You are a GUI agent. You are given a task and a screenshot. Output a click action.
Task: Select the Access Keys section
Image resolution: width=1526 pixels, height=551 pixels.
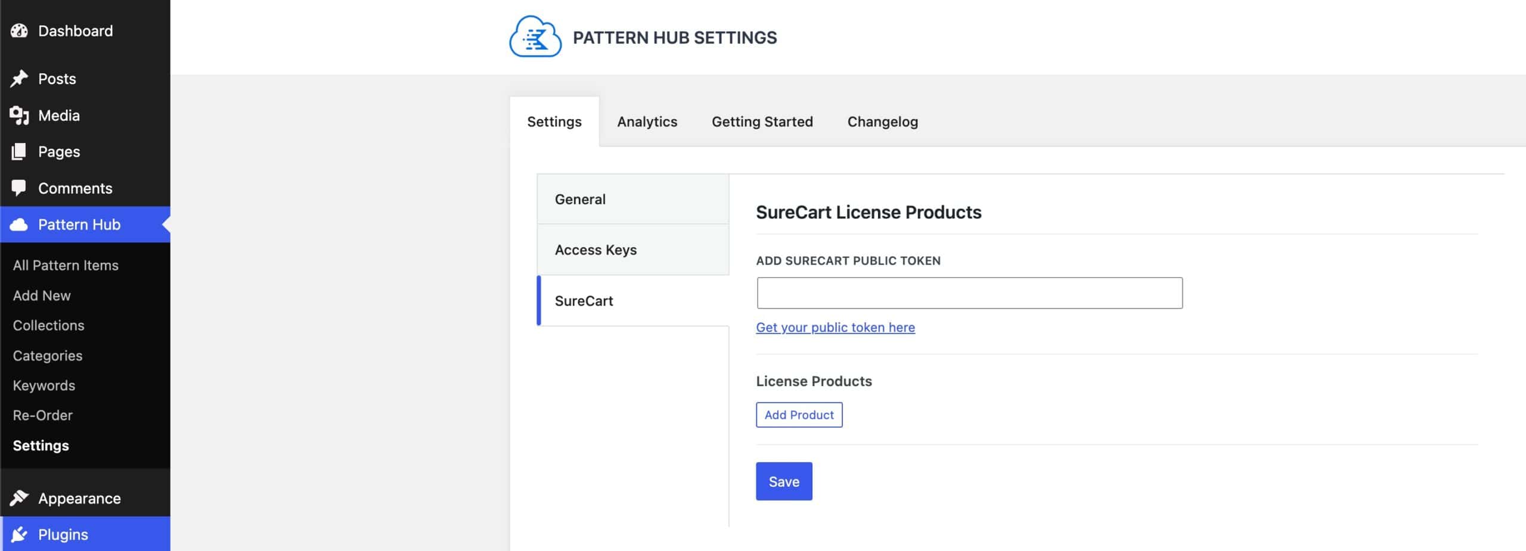[633, 250]
